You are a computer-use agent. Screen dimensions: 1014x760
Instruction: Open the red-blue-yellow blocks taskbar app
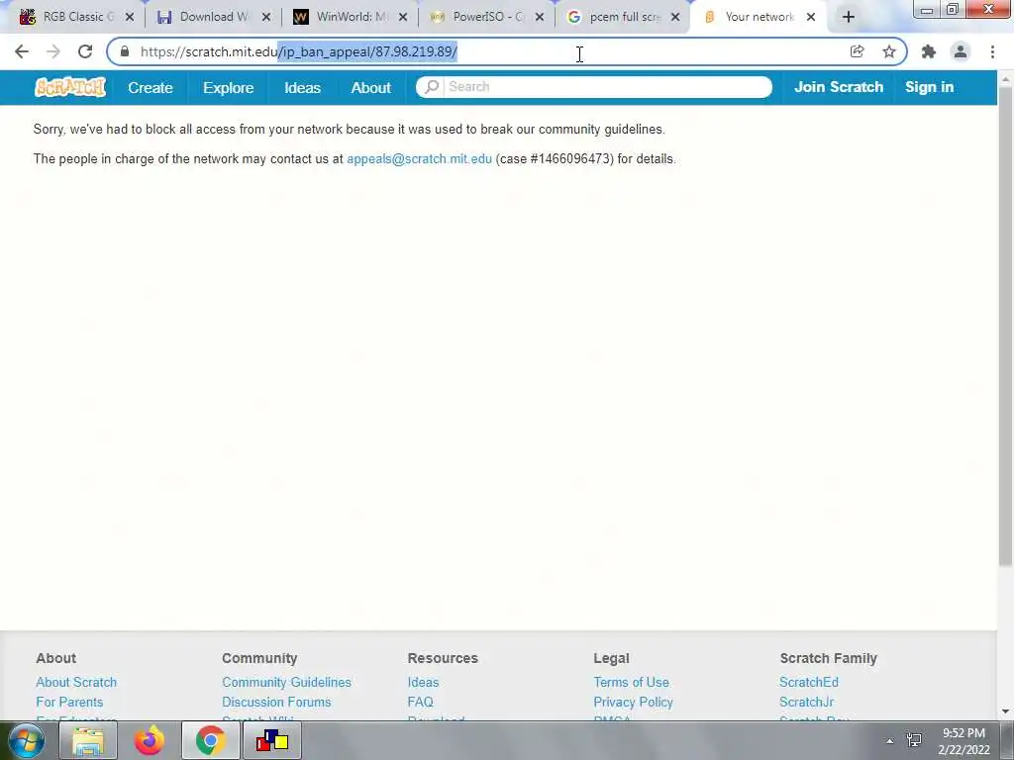[x=271, y=740]
